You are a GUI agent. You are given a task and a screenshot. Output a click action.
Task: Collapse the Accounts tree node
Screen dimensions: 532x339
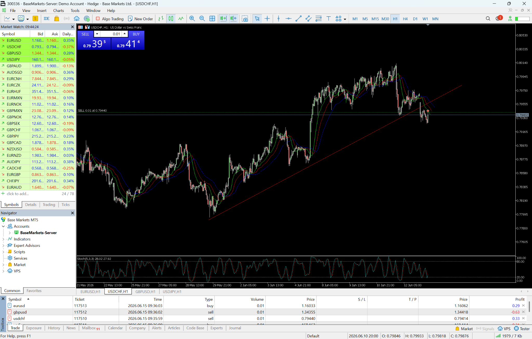3,226
